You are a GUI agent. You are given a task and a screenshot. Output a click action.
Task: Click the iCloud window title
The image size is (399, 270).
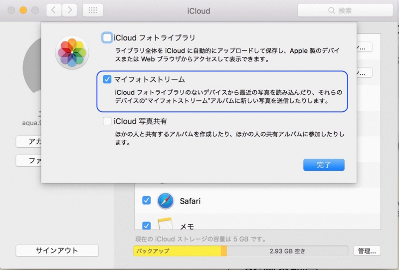(199, 11)
